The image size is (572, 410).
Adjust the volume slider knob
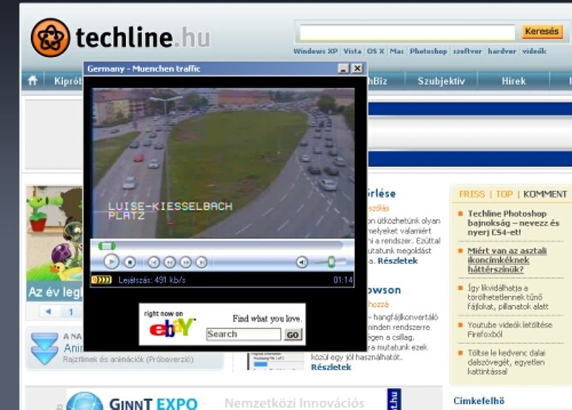[331, 262]
